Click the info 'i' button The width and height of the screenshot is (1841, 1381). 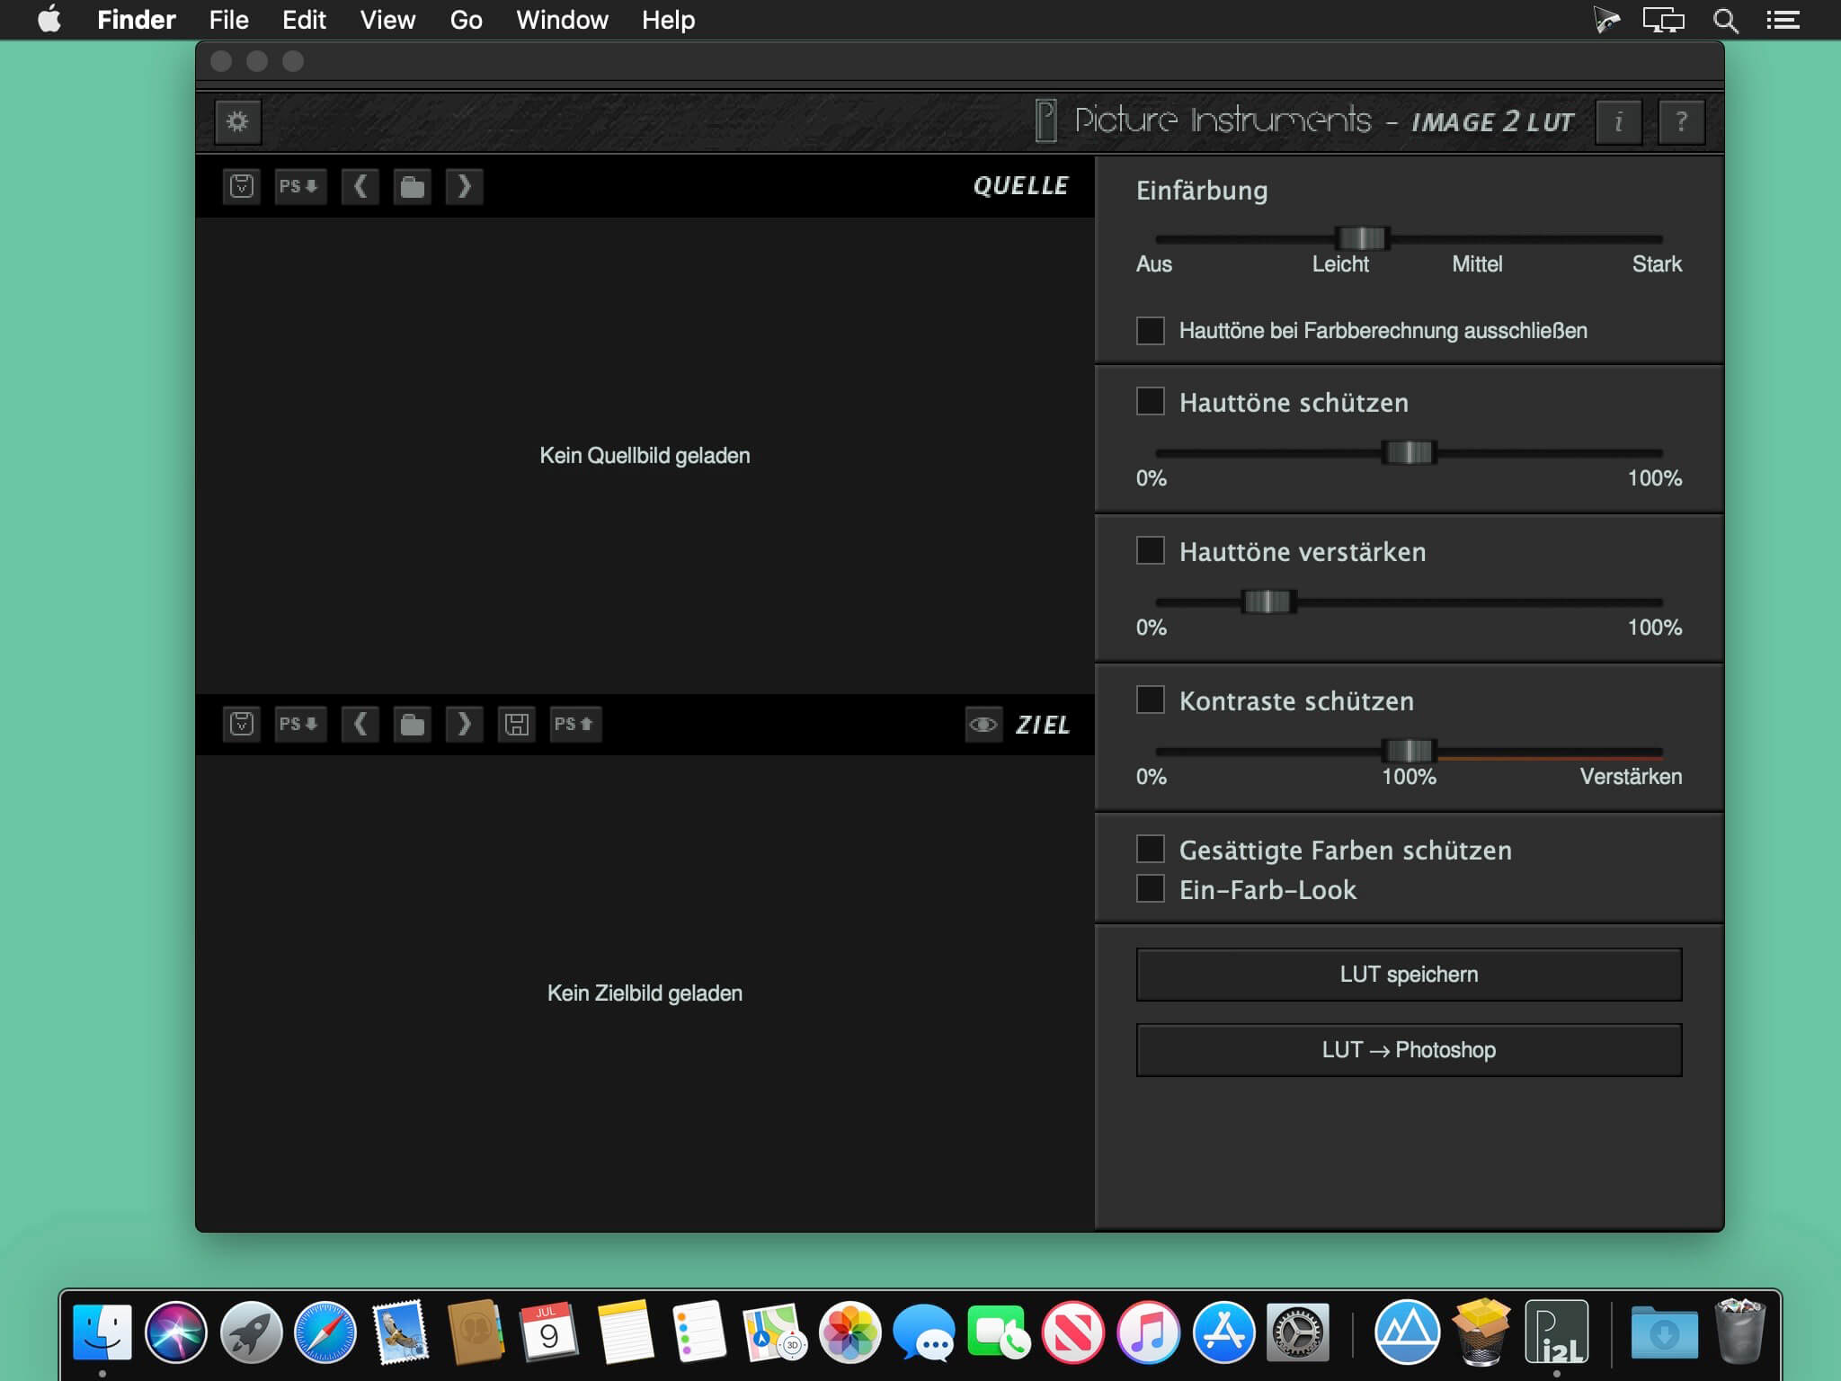coord(1618,121)
